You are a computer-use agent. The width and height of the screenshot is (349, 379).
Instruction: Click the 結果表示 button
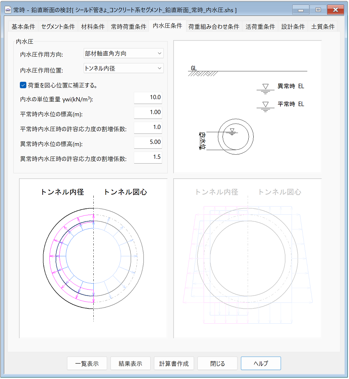point(130,363)
